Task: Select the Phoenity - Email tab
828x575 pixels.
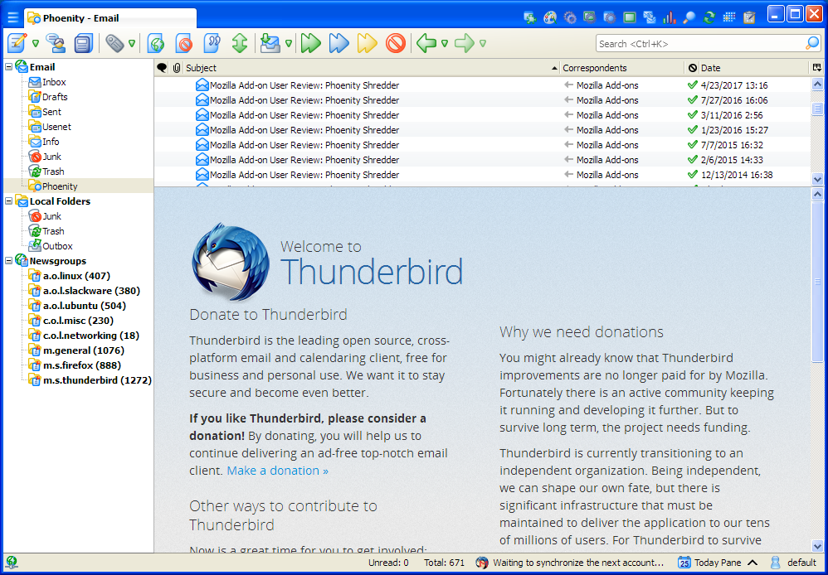Action: point(110,18)
